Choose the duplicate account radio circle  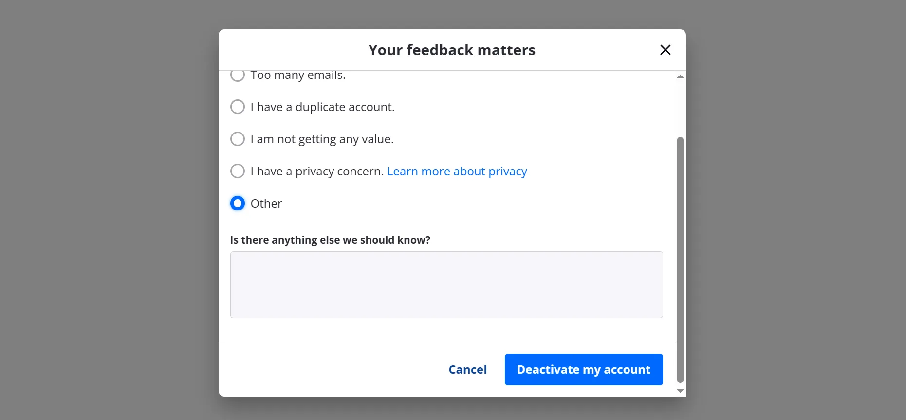pos(238,107)
